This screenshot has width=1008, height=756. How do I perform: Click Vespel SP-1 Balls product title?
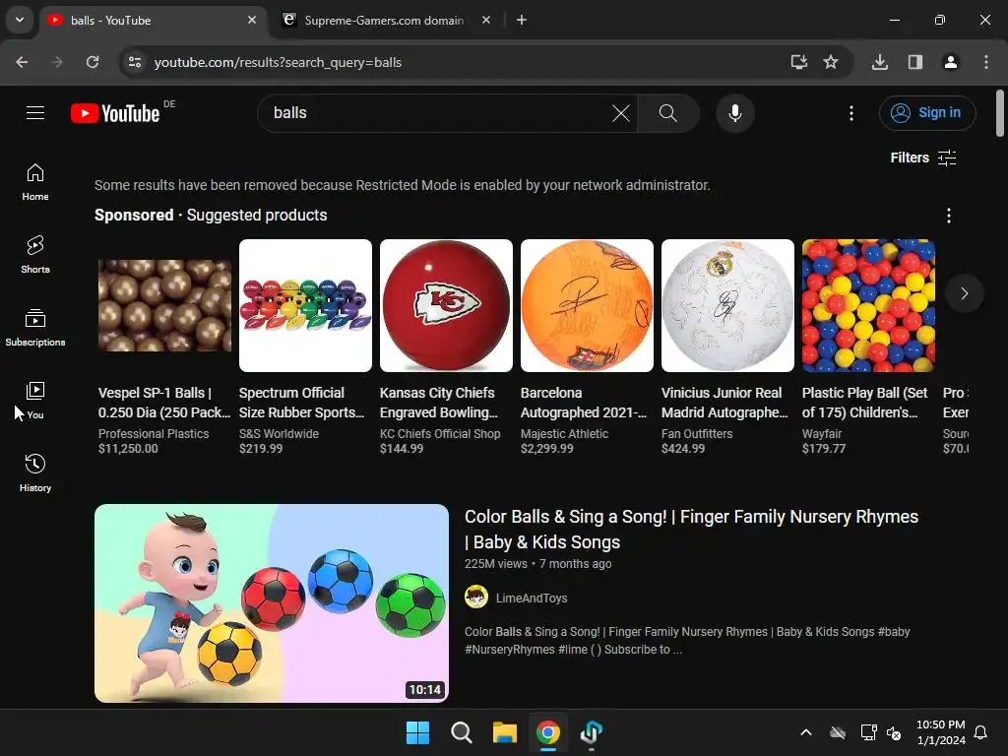pyautogui.click(x=164, y=403)
